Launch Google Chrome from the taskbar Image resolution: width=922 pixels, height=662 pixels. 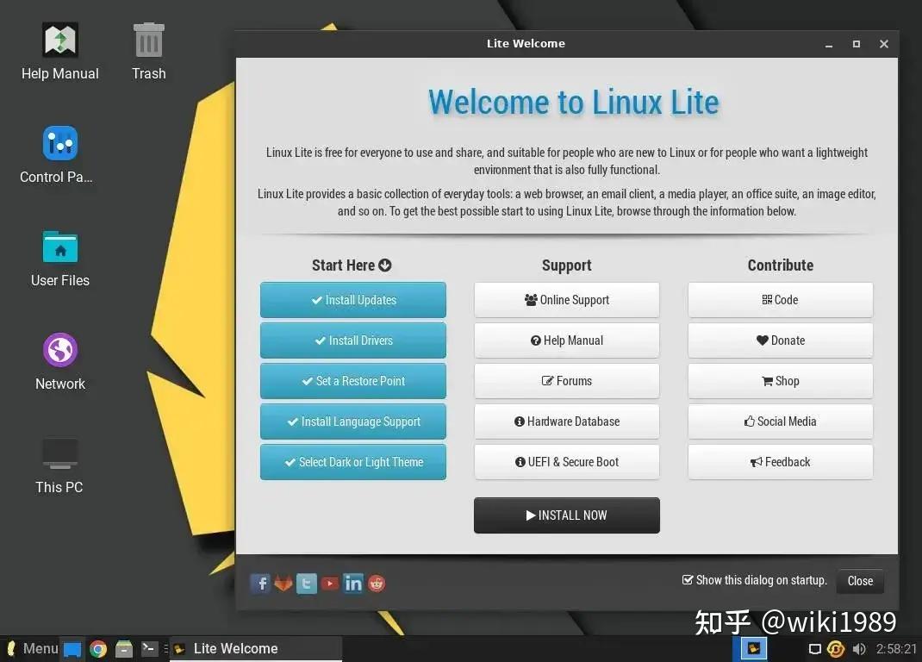[98, 648]
